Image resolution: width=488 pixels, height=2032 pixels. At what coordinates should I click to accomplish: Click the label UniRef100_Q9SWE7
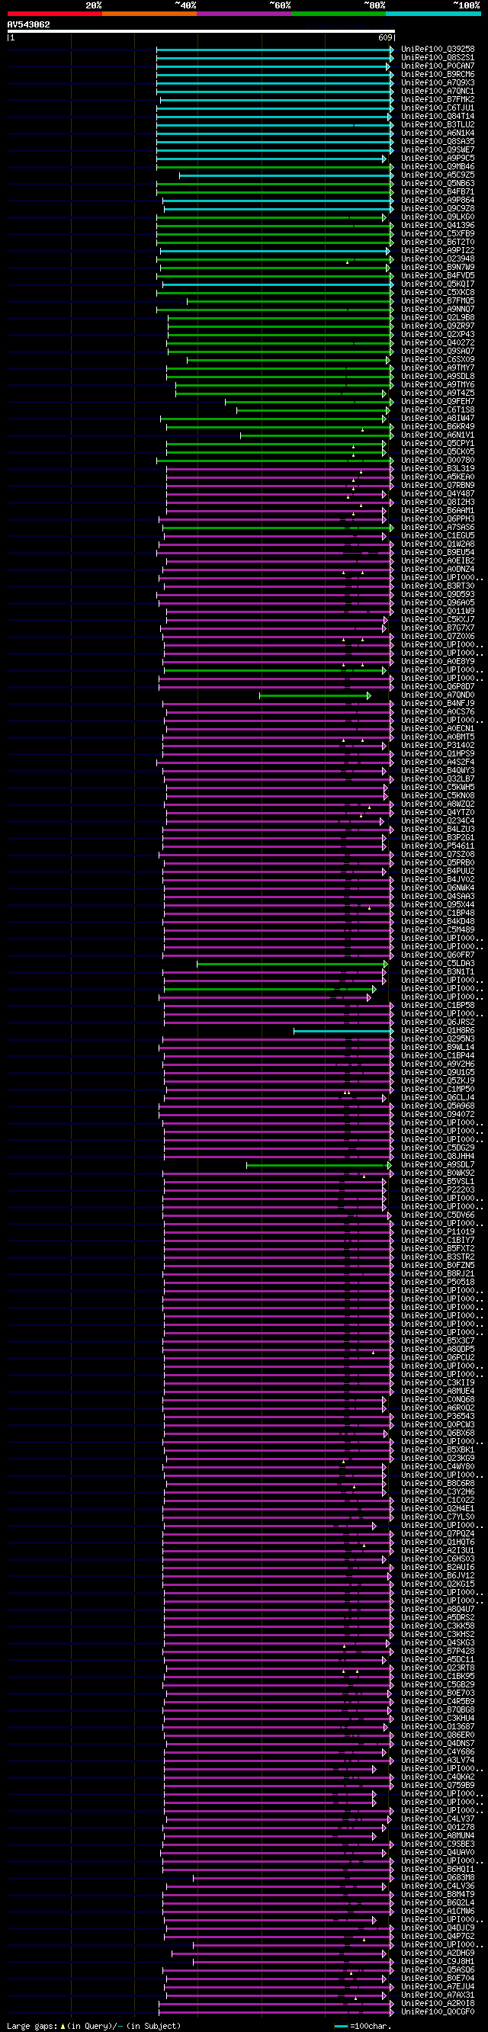click(438, 150)
